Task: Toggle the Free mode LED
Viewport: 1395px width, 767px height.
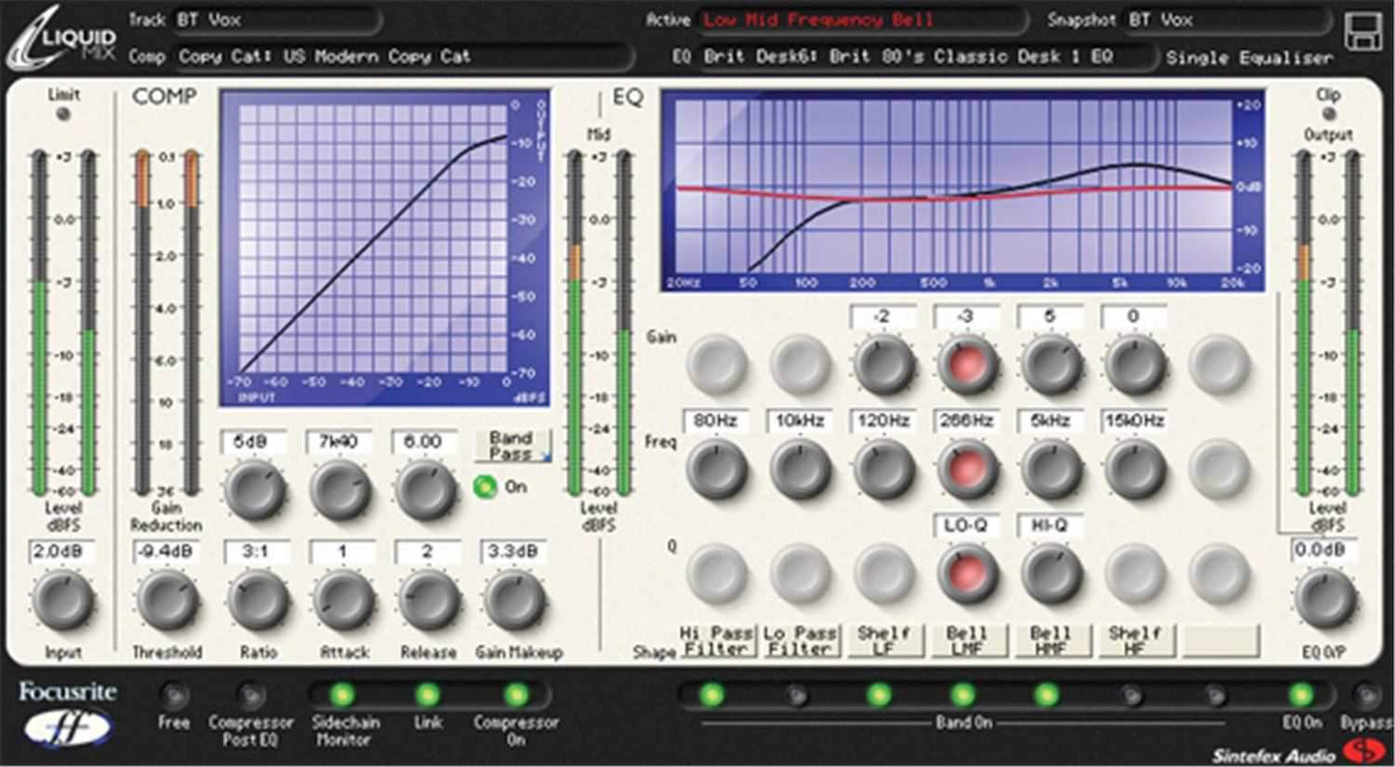Action: [174, 693]
